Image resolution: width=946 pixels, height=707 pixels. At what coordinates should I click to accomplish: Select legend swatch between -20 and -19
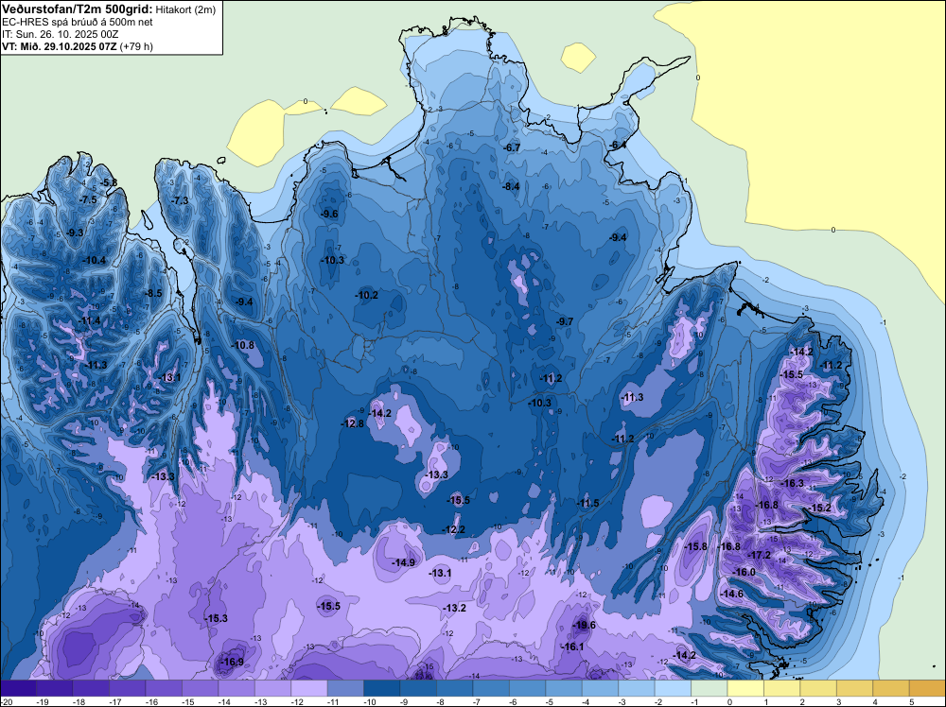[x=18, y=688]
